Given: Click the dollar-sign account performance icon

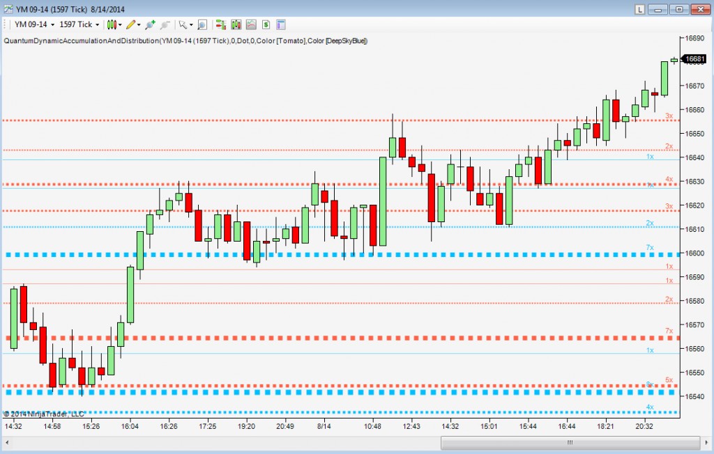Looking at the screenshot, I should coord(265,24).
